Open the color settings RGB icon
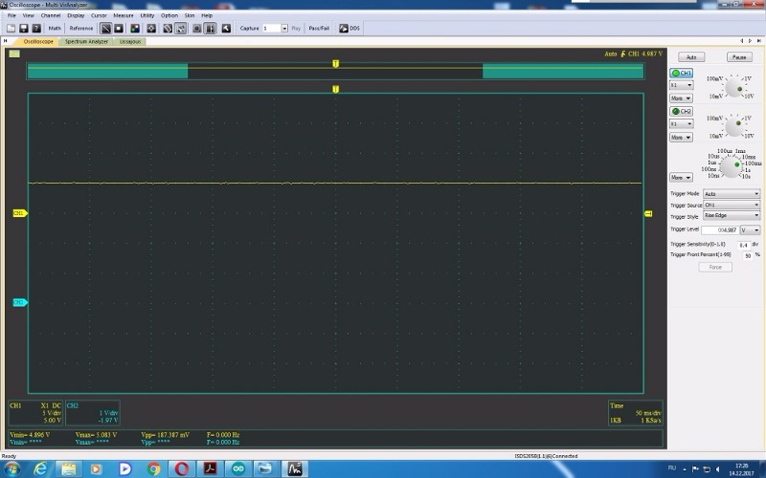 (135, 29)
